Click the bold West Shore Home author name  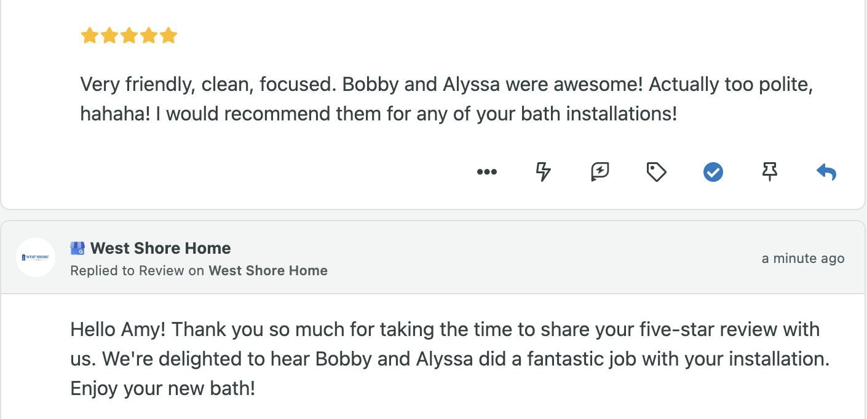[x=160, y=248]
